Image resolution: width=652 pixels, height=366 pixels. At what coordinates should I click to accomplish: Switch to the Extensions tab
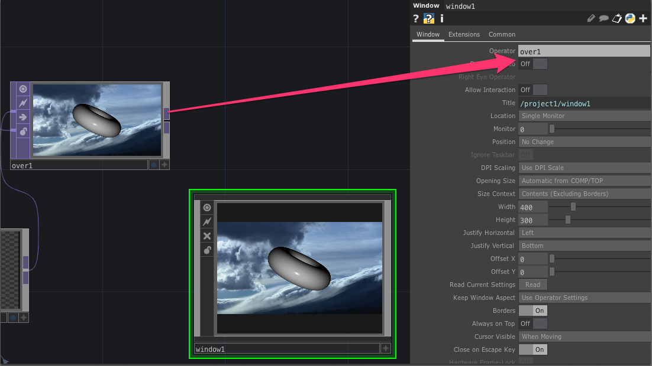[464, 34]
